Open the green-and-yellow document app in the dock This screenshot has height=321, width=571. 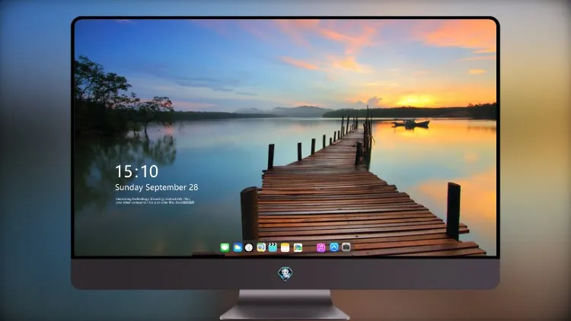click(x=261, y=247)
